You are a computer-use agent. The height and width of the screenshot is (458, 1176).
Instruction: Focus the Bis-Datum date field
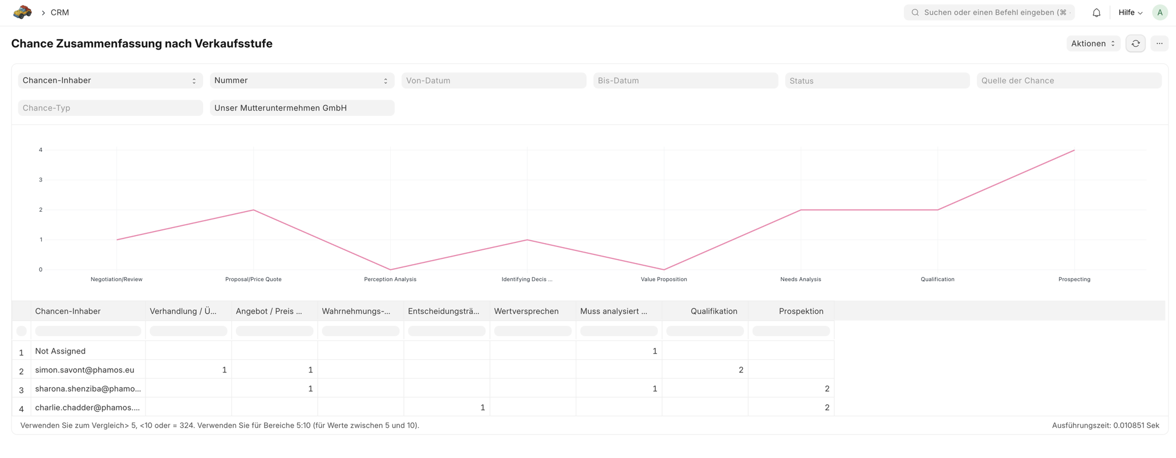(x=685, y=80)
